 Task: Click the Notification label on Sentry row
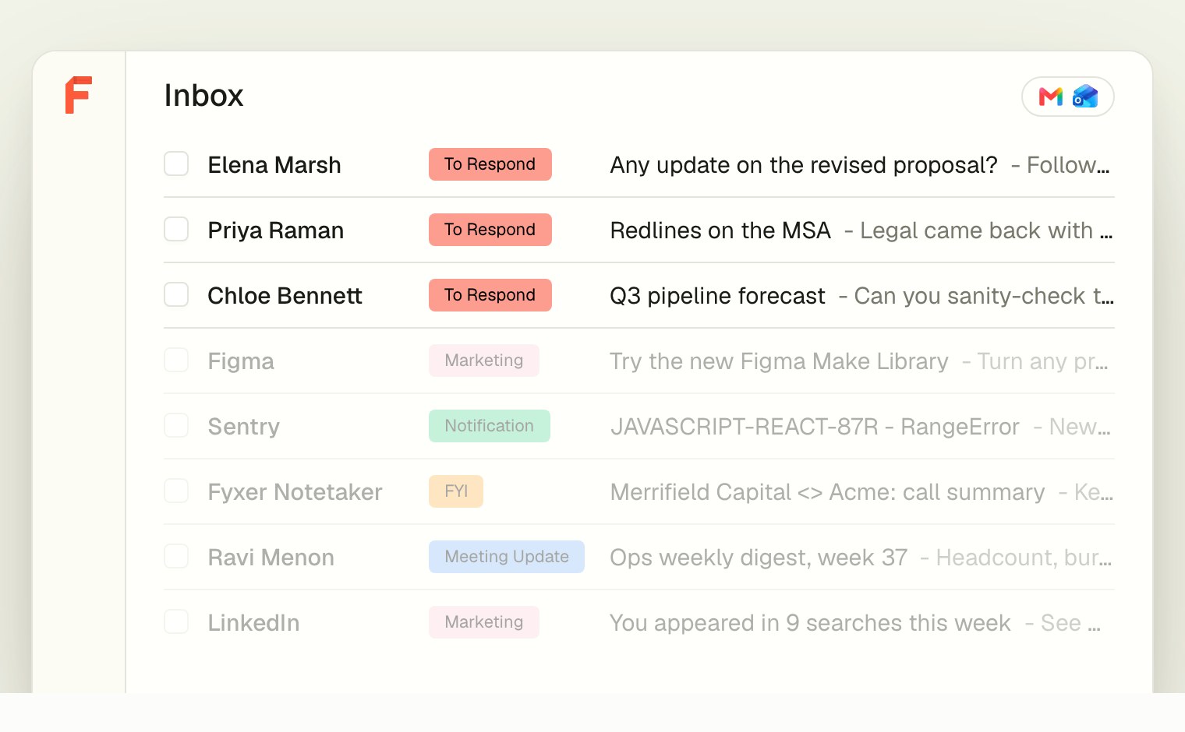tap(490, 426)
